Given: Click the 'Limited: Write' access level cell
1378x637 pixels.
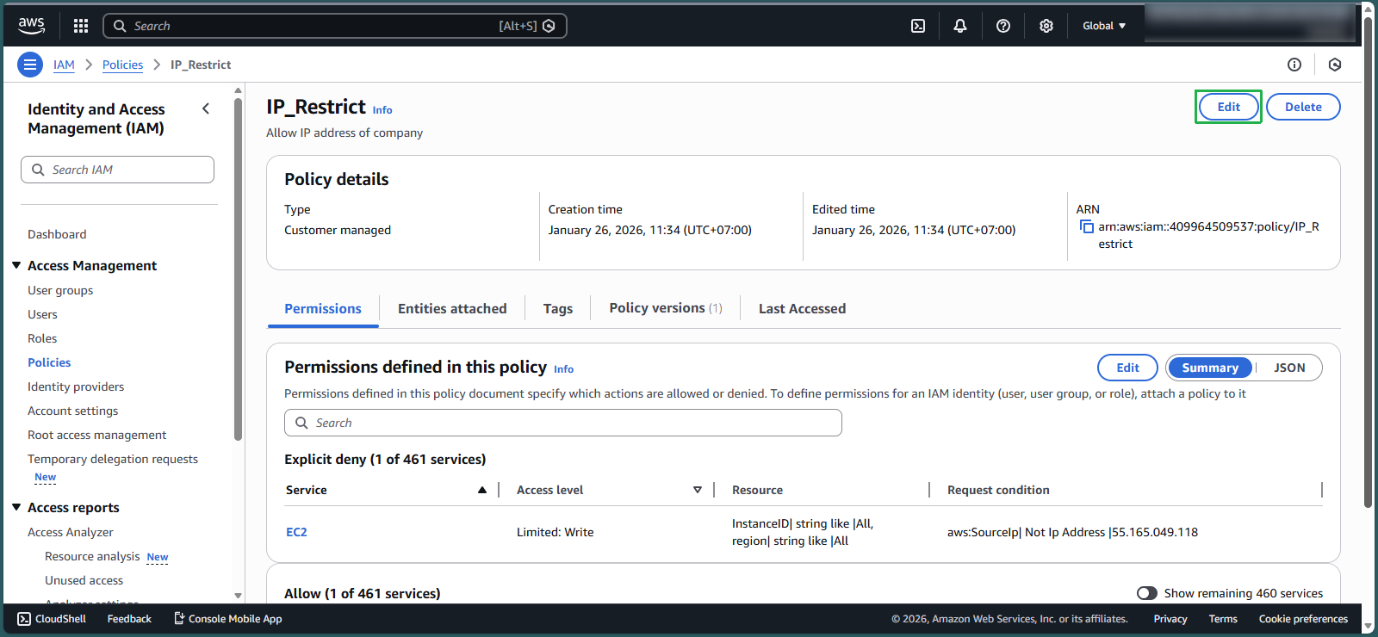Looking at the screenshot, I should [x=555, y=532].
